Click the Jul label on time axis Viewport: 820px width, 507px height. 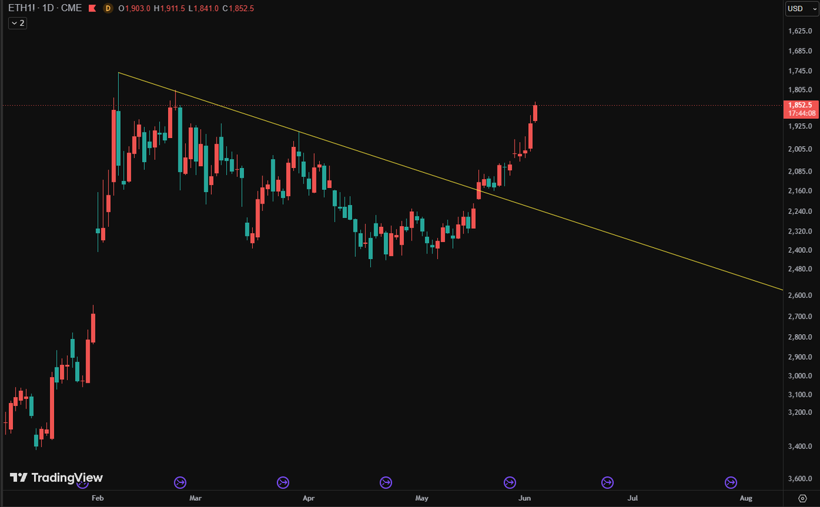click(633, 499)
